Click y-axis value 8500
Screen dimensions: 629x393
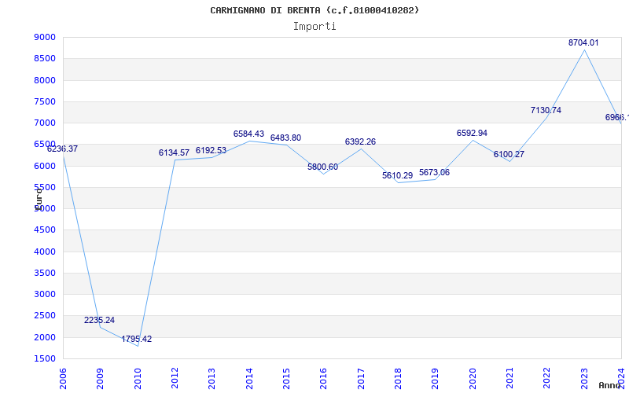(x=45, y=58)
